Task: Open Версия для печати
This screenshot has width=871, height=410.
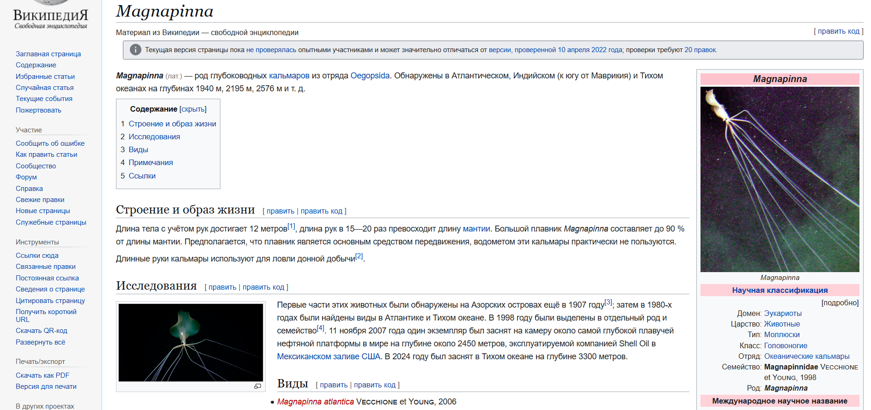Action: point(46,386)
